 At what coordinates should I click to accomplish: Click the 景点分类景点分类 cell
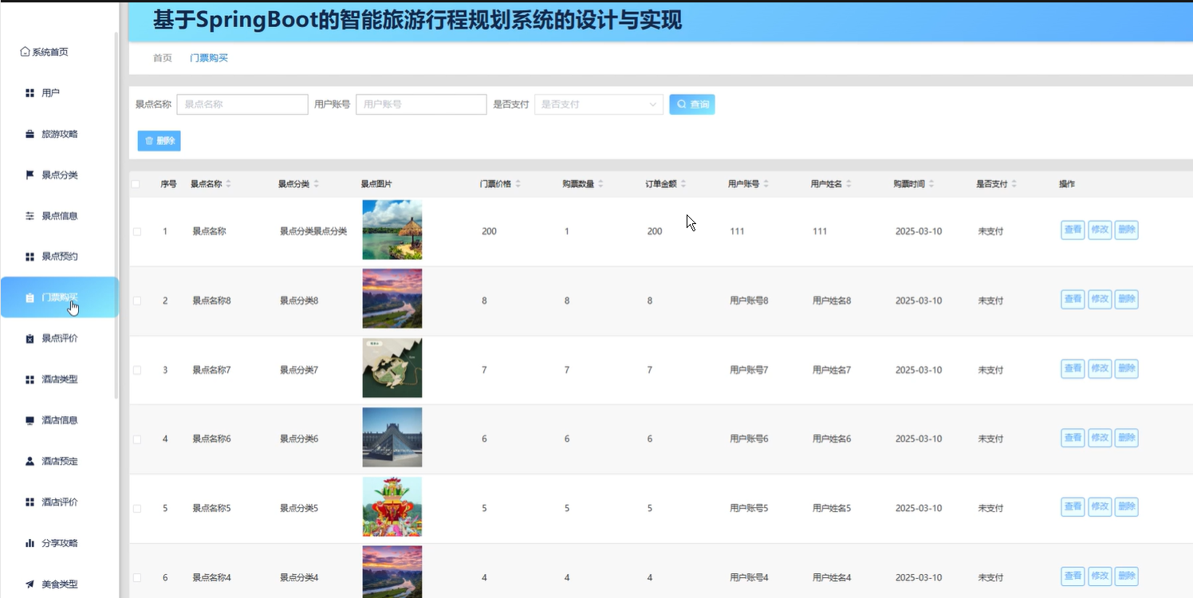tap(313, 232)
